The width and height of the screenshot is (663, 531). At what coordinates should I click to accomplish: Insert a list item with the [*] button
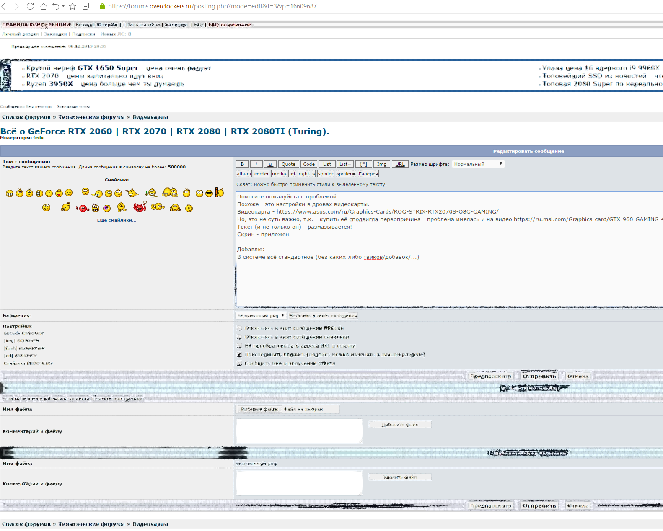point(364,164)
